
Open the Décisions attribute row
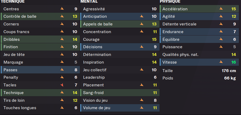pyautogui.click(x=120, y=47)
